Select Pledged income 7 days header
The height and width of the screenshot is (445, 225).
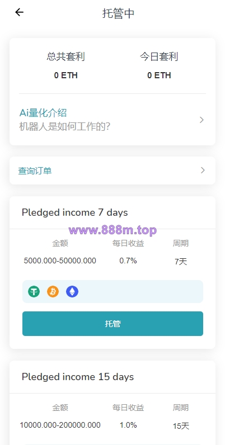coord(74,212)
